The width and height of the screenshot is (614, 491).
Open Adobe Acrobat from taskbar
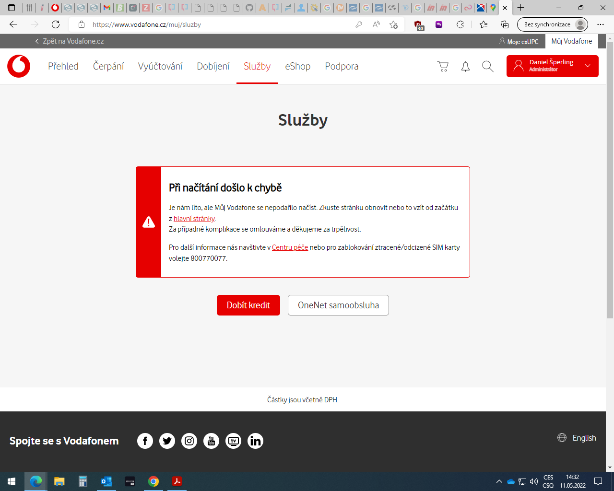[177, 481]
